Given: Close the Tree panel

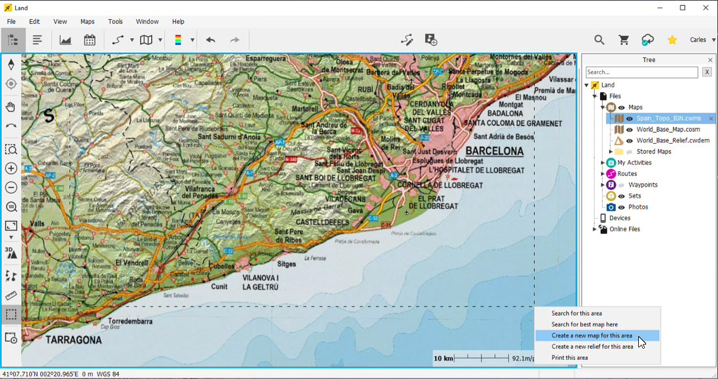Looking at the screenshot, I should click(710, 60).
